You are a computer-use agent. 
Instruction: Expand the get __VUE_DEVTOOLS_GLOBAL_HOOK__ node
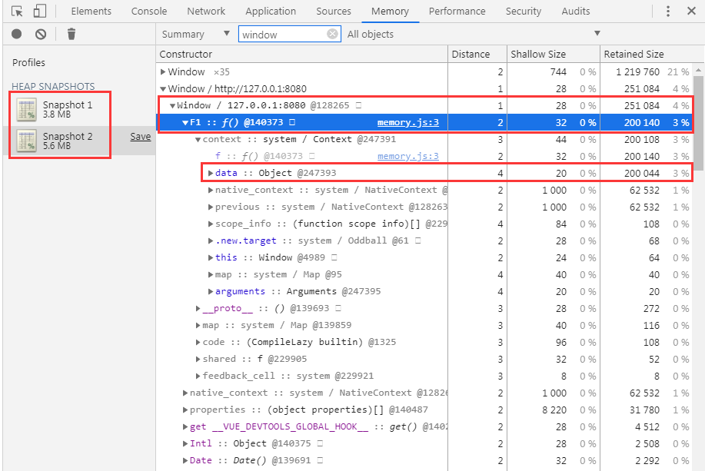coord(185,426)
